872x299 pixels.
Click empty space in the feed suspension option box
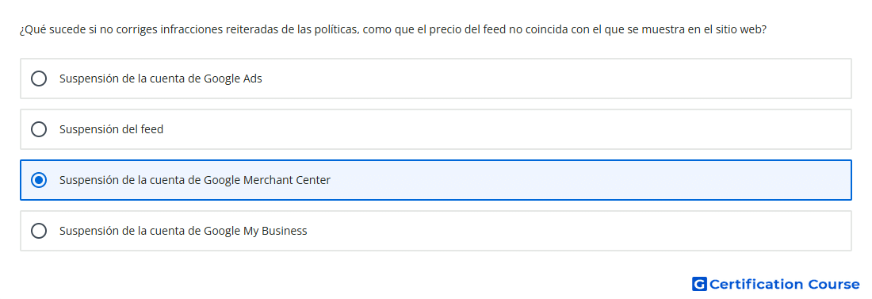(500, 129)
